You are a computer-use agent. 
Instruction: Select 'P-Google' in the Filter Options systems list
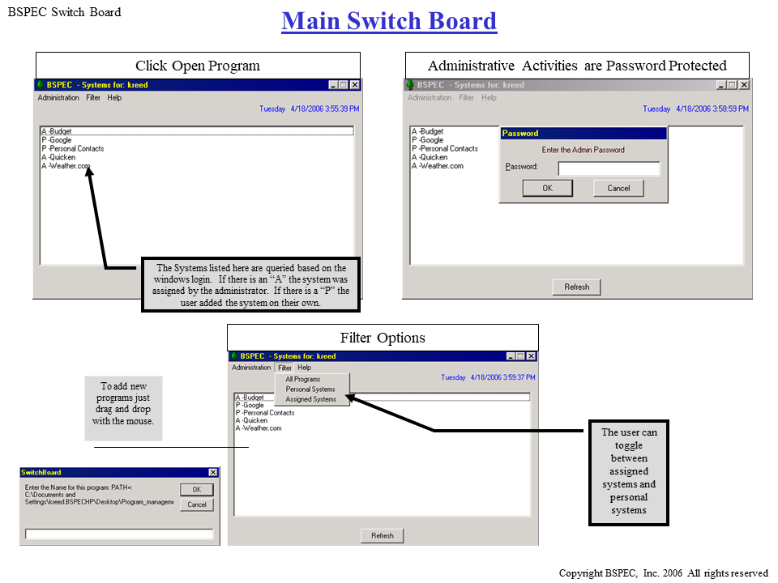point(251,405)
